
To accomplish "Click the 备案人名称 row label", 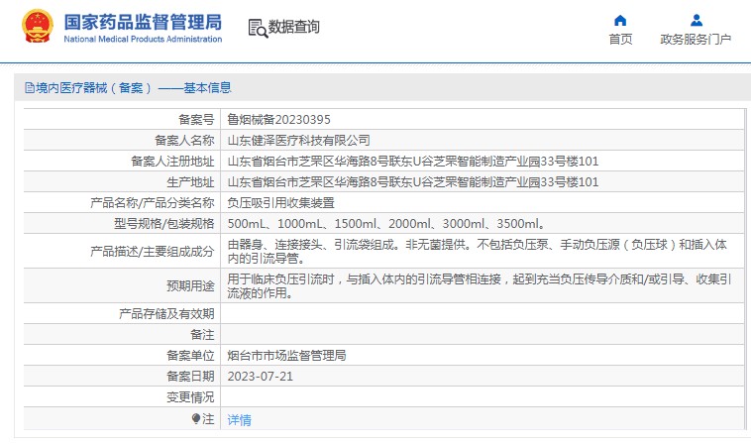I will tap(184, 141).
